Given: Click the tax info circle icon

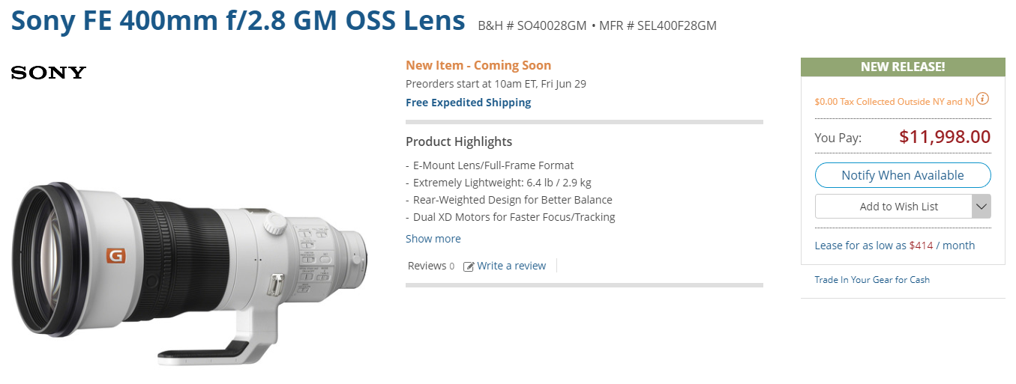Looking at the screenshot, I should coord(982,99).
